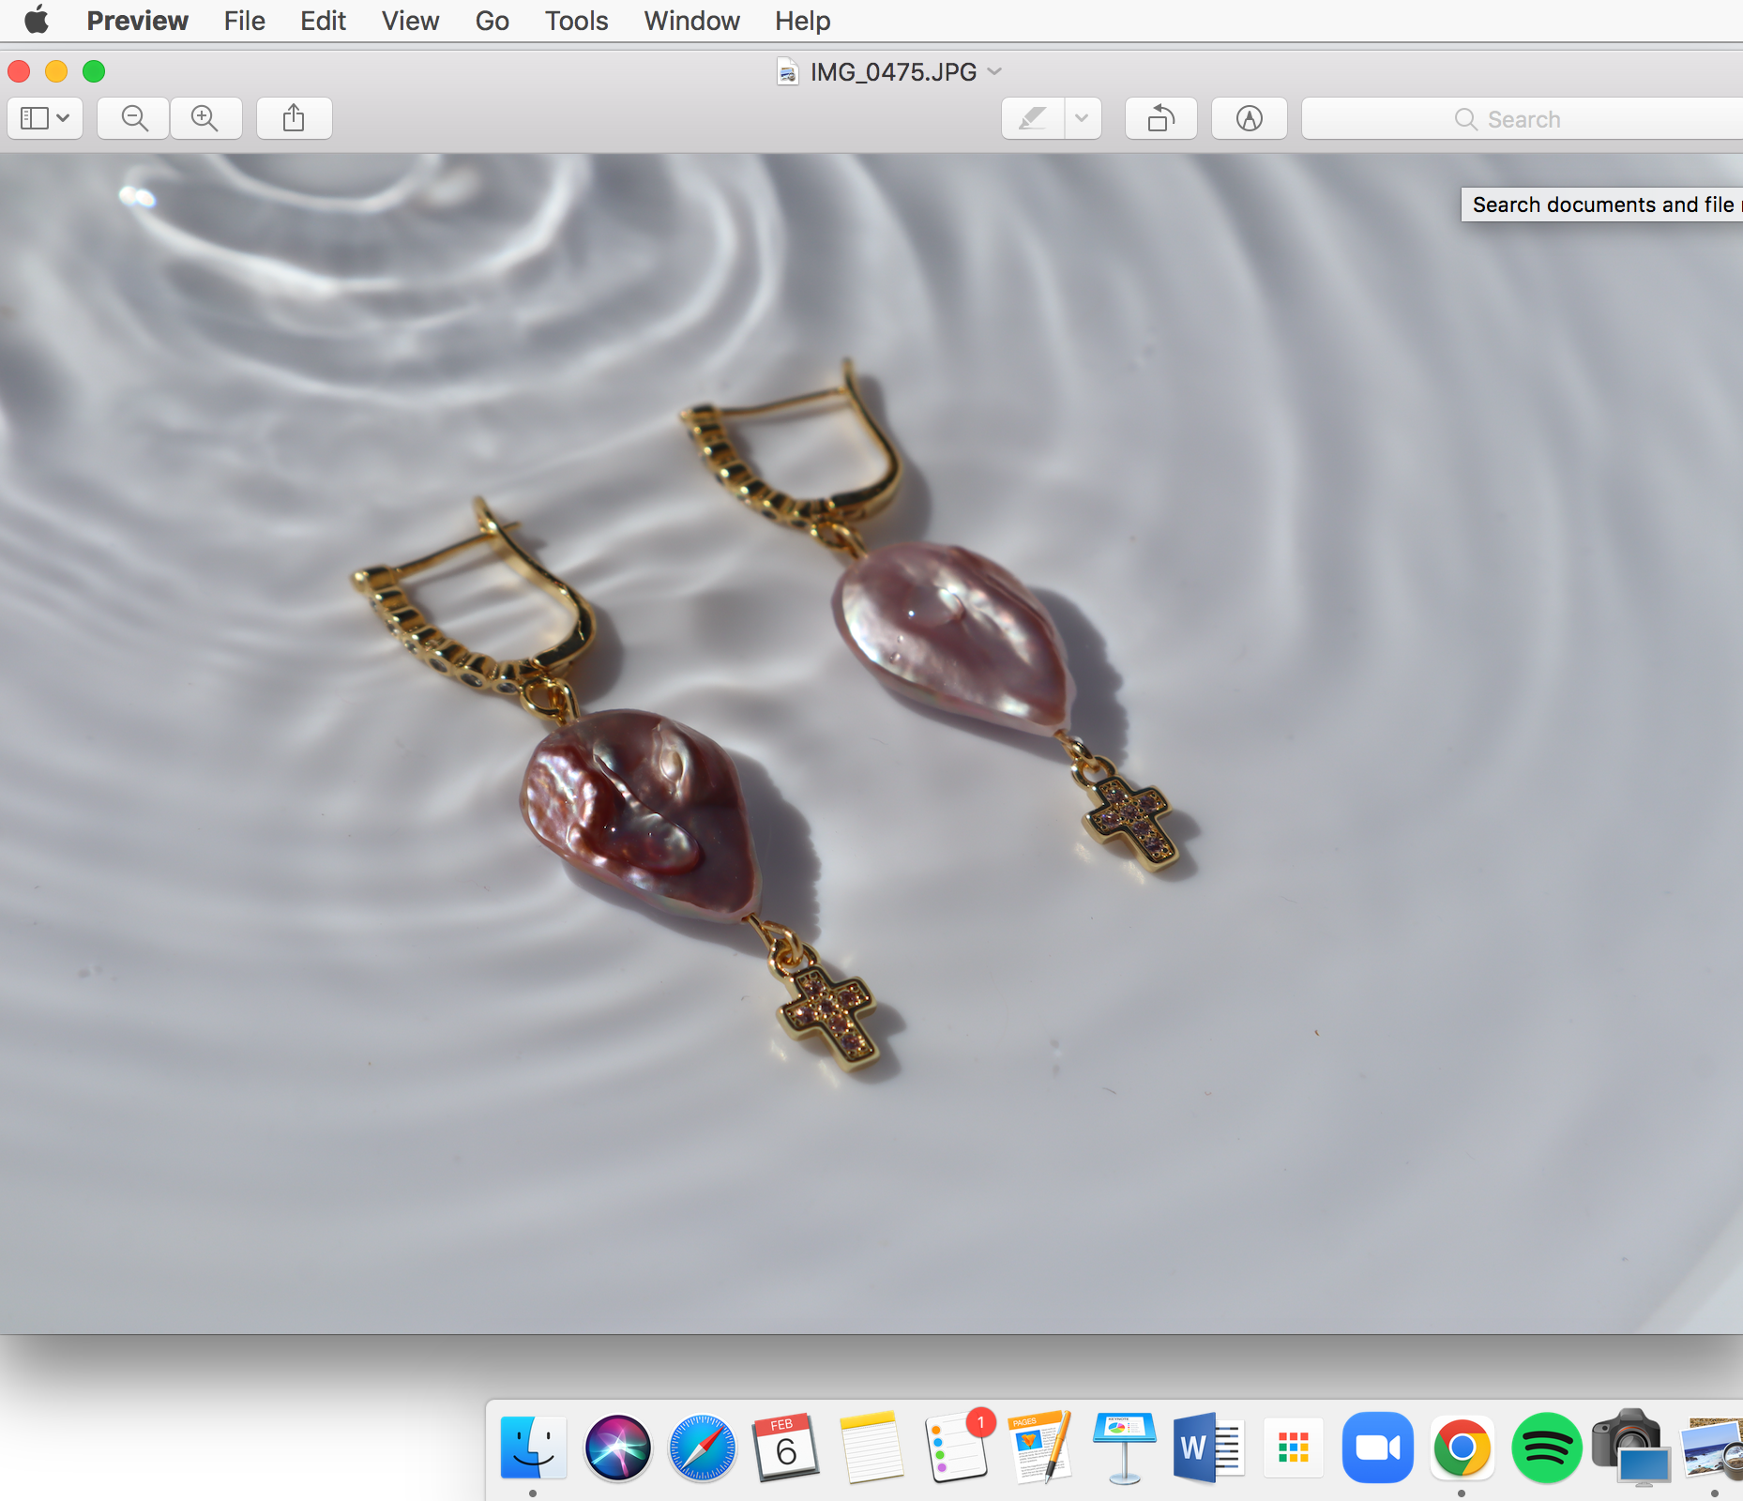Click inside the Search field
The width and height of the screenshot is (1743, 1501).
click(1520, 119)
